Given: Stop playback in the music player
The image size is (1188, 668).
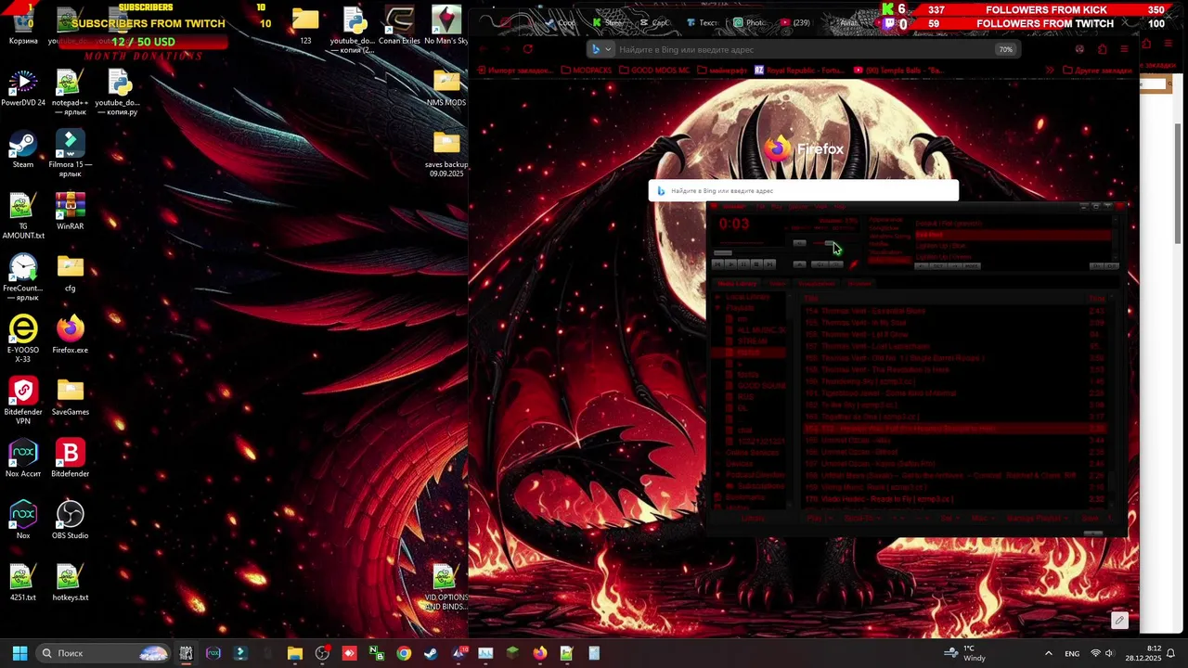Looking at the screenshot, I should 756,264.
